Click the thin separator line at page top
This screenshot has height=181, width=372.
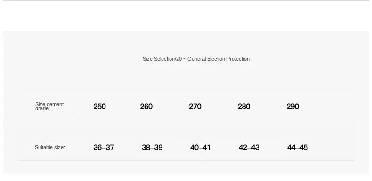tap(186, 1)
